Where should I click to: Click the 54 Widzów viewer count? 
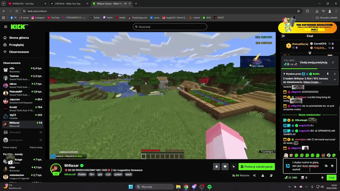coord(241,175)
